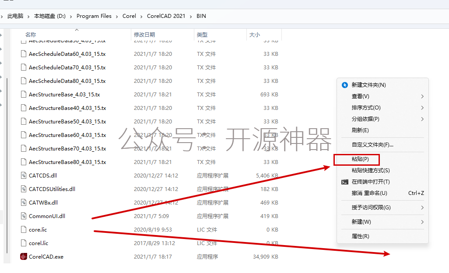Open the chevron after CorelCAD 2021 breadcrumb
449x273 pixels.
pyautogui.click(x=191, y=17)
